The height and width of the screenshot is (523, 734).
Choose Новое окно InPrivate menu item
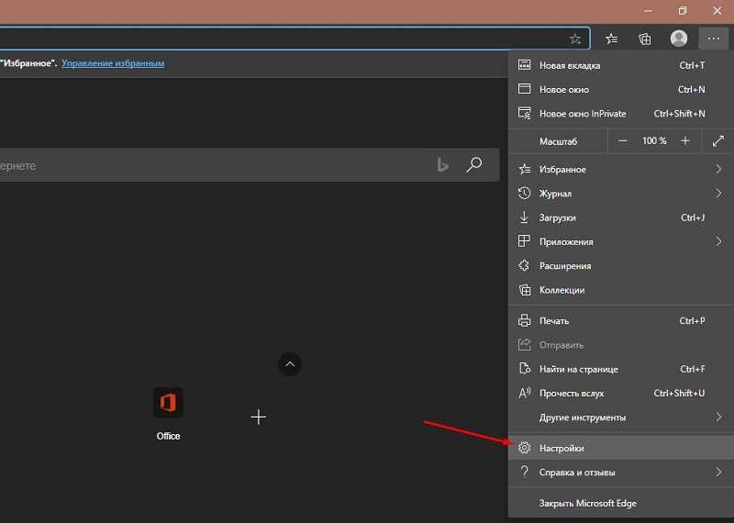583,114
